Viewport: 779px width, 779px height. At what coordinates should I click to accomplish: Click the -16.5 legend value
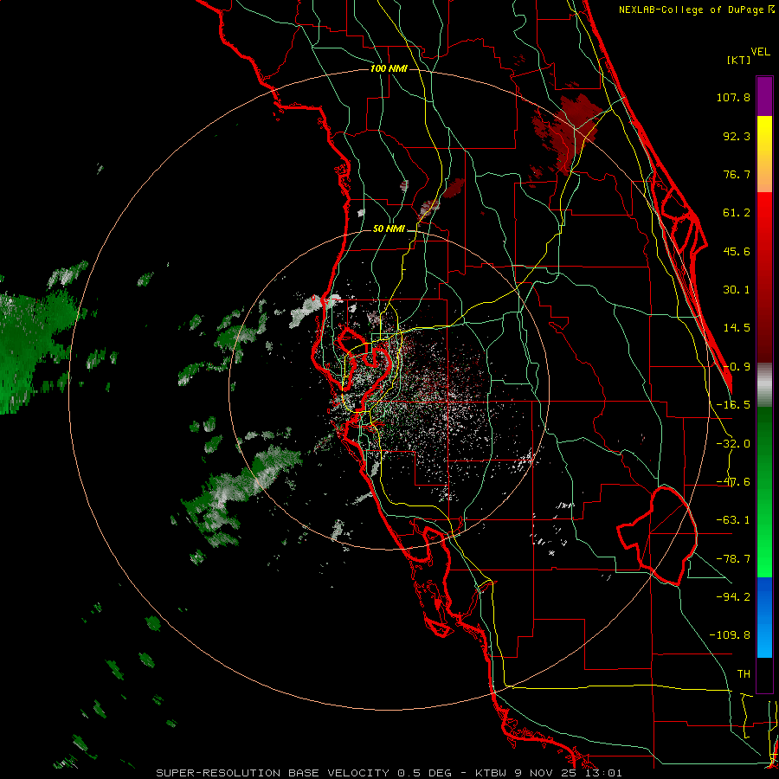click(x=733, y=405)
